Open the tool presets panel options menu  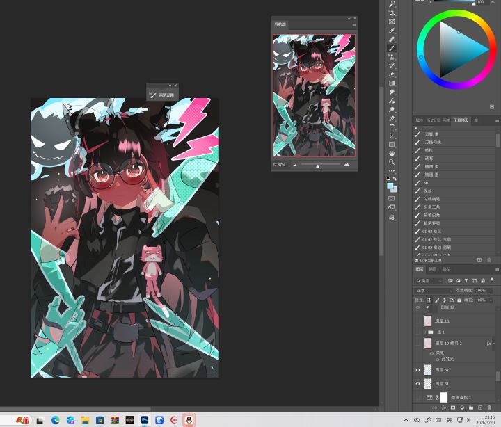[497, 121]
